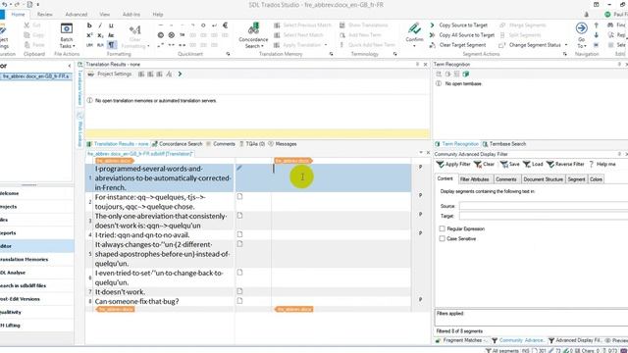Switch to Advanced Display Filter bottom tab
The image size is (628, 353).
point(575,340)
